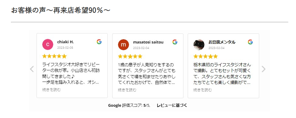
Task: Click Google logo on chiaki H. review
Action: point(99,42)
